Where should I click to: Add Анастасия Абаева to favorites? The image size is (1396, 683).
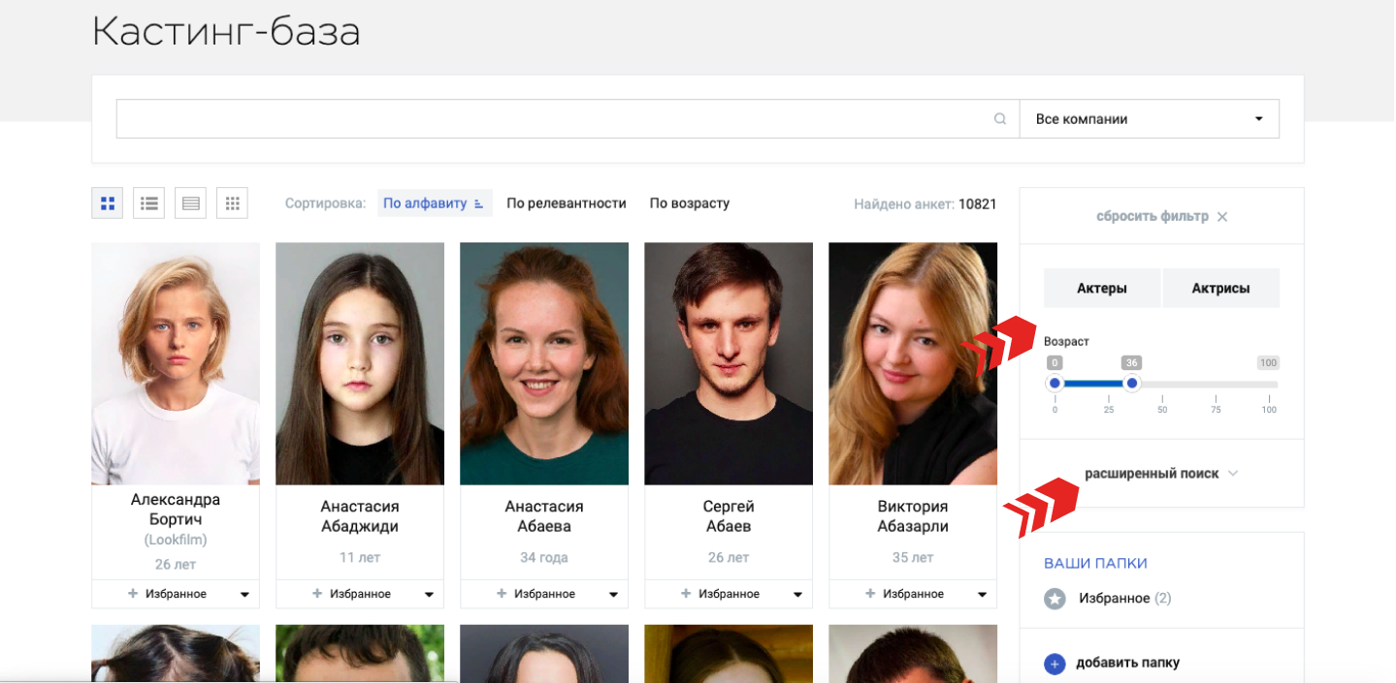536,594
